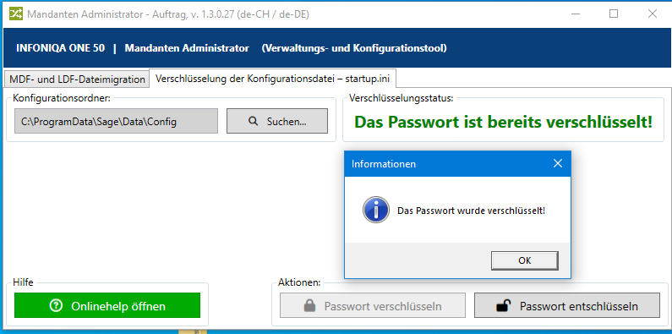The height and width of the screenshot is (334, 672).
Task: Click the green Verschlüsselungsstatus message text
Action: click(x=504, y=123)
